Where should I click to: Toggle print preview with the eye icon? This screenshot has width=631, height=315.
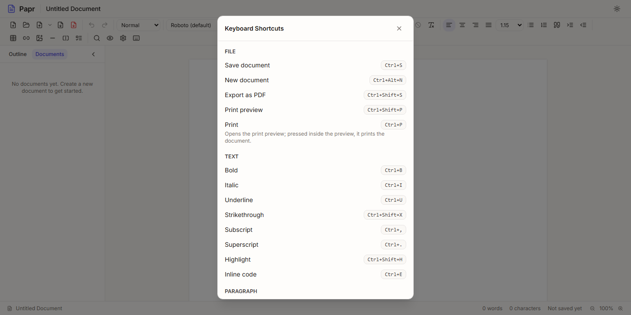[110, 38]
